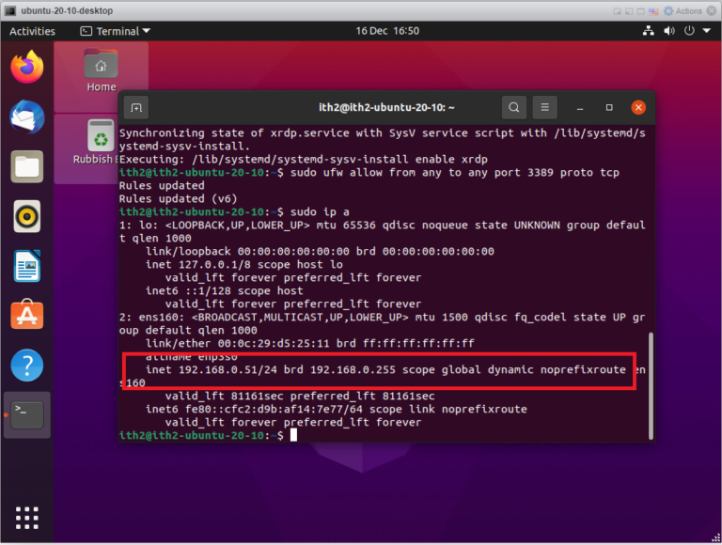
Task: Click the MAC address 00:0c:29:d5:25:11
Action: [x=274, y=343]
